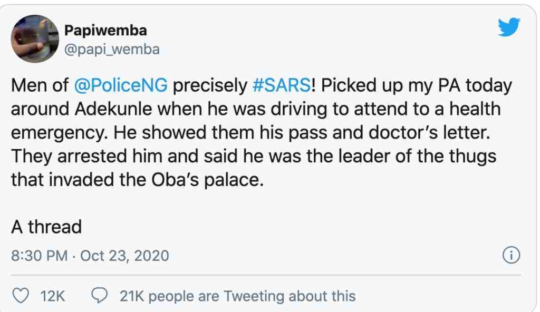This screenshot has height=312, width=540.
Task: Click the Papiwemba profile avatar
Action: pos(34,39)
